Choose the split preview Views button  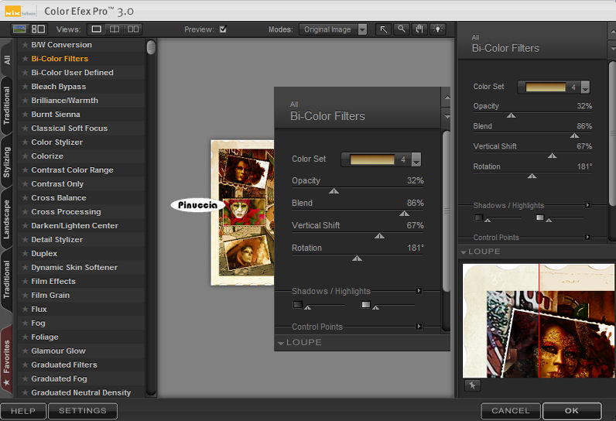115,29
